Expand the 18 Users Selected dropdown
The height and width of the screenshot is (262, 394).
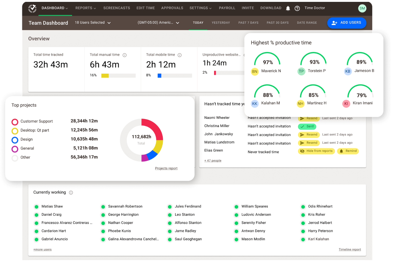(92, 23)
